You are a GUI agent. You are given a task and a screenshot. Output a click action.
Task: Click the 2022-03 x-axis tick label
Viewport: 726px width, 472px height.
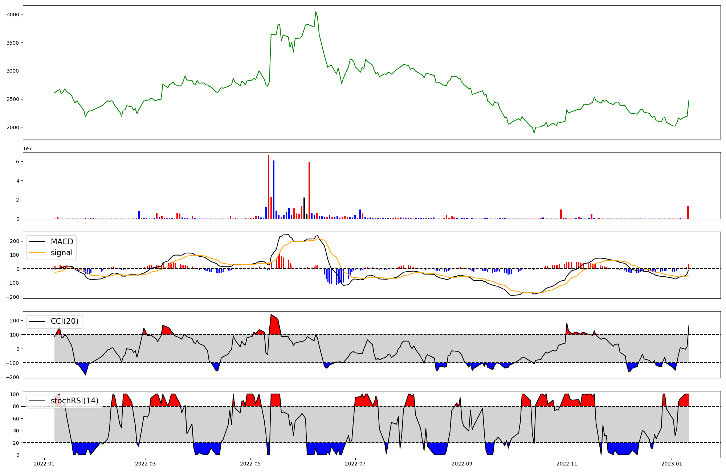tap(146, 464)
